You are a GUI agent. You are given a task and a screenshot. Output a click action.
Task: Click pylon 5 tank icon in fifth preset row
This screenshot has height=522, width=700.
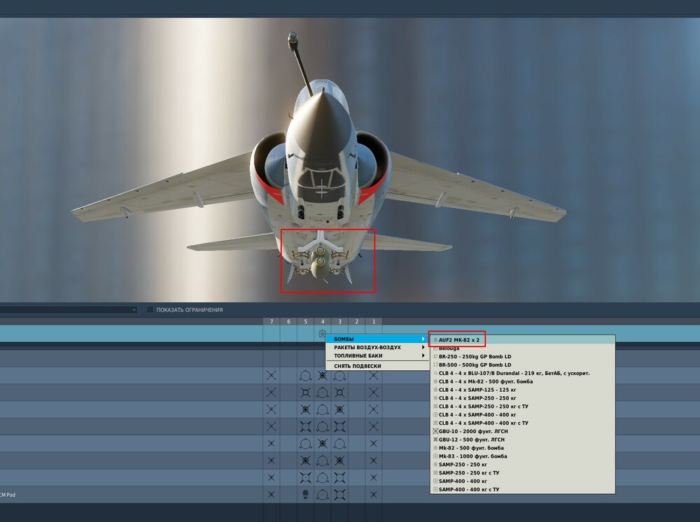pyautogui.click(x=305, y=444)
